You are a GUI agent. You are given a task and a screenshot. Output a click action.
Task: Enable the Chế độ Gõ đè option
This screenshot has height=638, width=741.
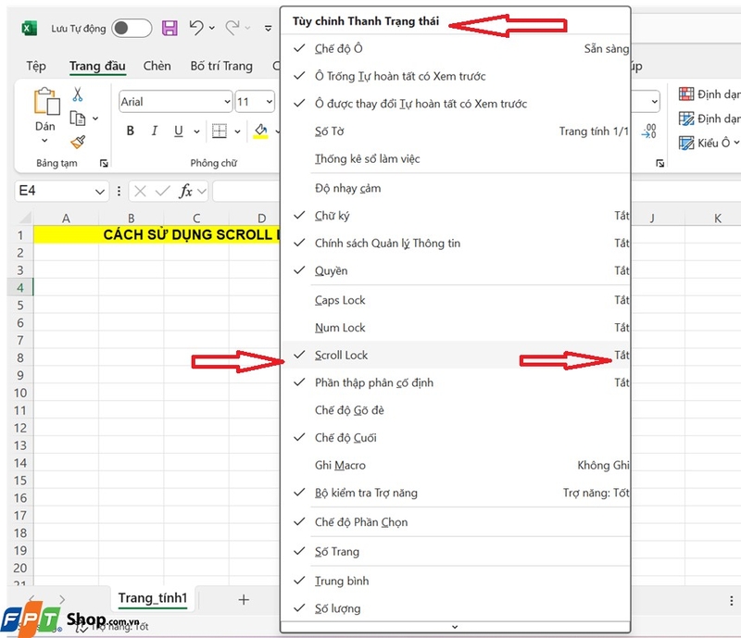(x=456, y=410)
